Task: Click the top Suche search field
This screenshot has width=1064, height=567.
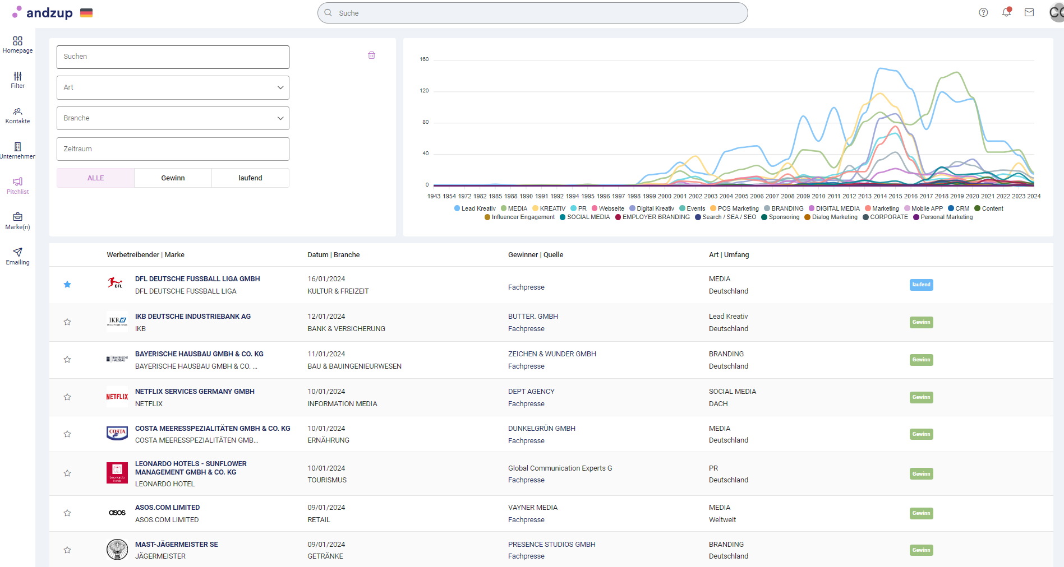Action: click(x=533, y=13)
